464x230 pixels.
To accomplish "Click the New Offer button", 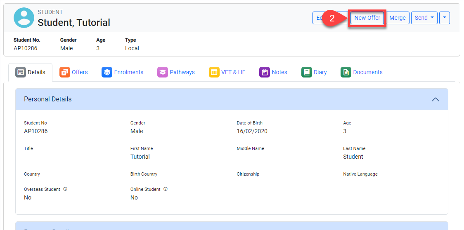I will 367,18.
